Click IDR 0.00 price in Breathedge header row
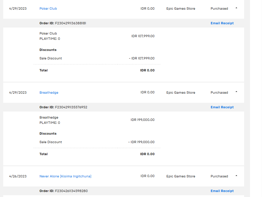The width and height of the screenshot is (262, 197). click(147, 92)
